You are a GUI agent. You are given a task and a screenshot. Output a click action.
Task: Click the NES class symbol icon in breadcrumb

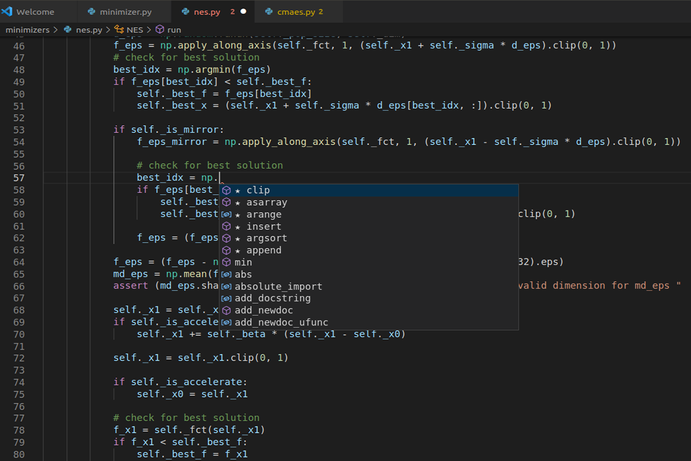coord(119,29)
